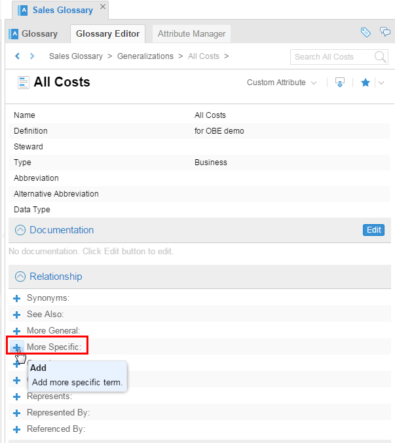Click the tag icon in the top bar

pos(366,32)
